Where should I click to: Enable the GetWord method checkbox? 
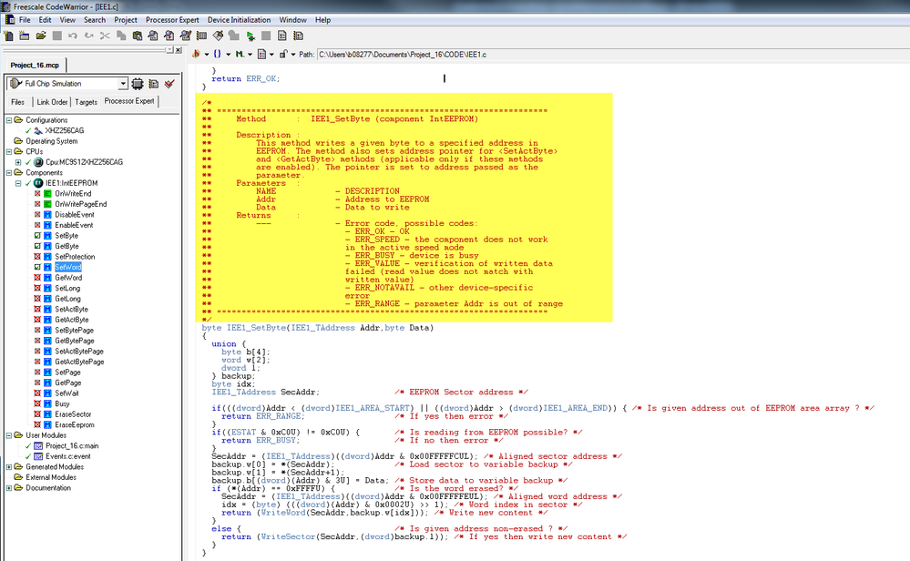37,277
